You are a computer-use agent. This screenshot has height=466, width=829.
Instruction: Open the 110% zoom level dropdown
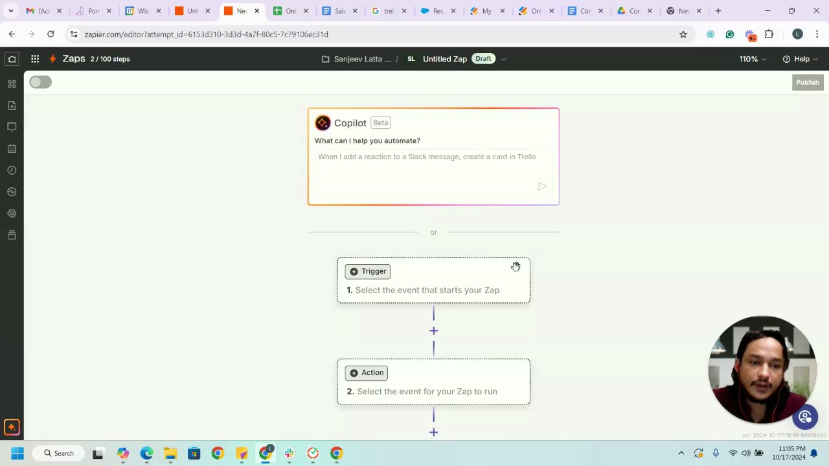click(753, 59)
